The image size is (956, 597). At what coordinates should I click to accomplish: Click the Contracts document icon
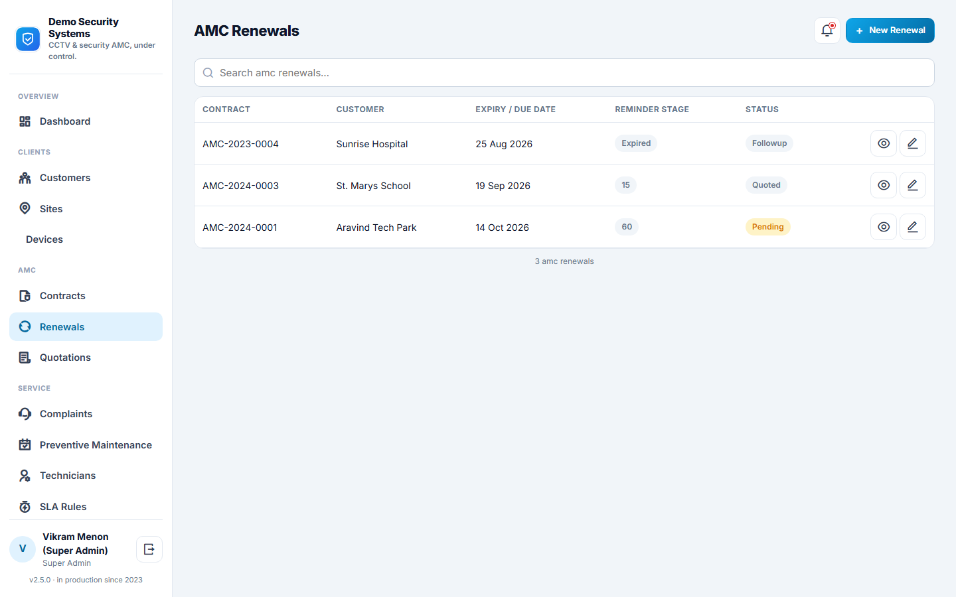25,296
